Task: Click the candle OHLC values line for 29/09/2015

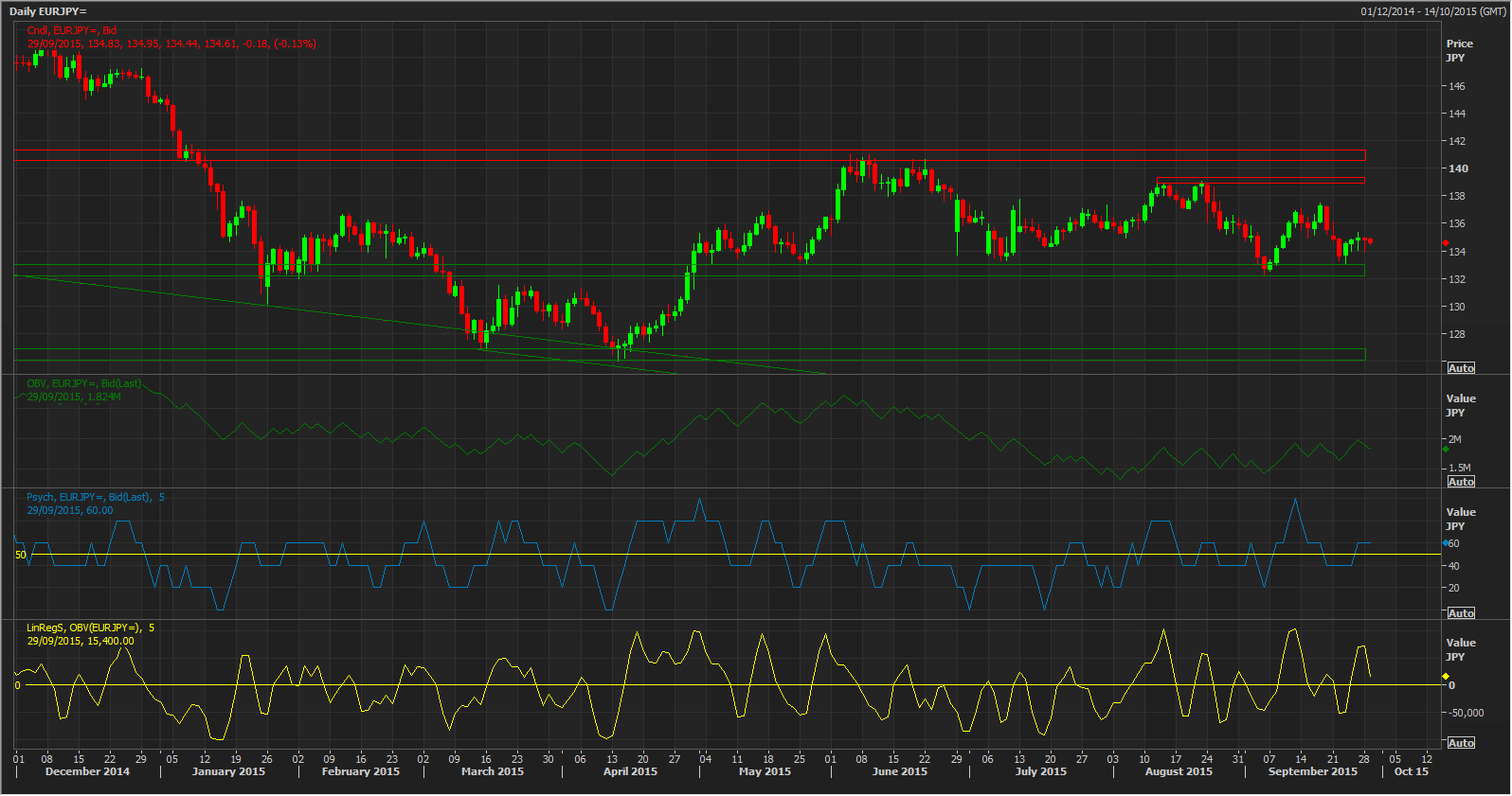Action: [x=171, y=44]
